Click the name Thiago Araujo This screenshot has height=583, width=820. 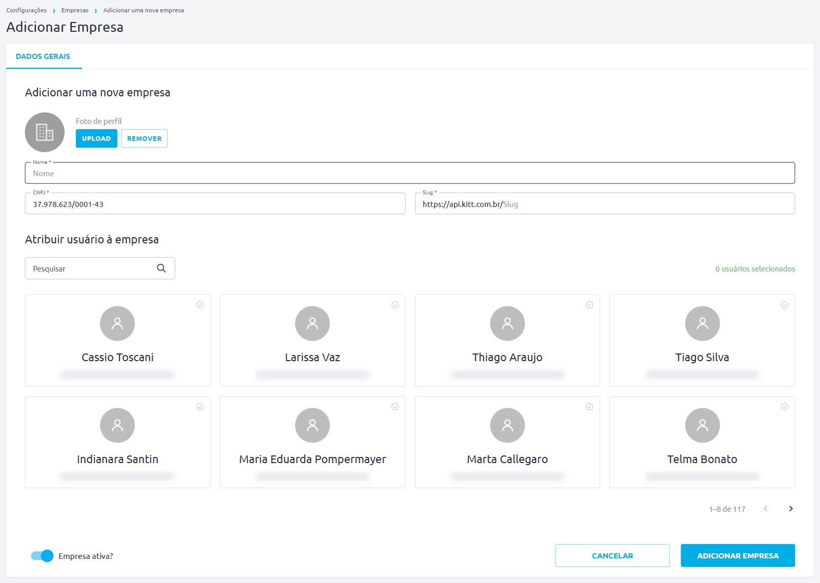pyautogui.click(x=507, y=358)
